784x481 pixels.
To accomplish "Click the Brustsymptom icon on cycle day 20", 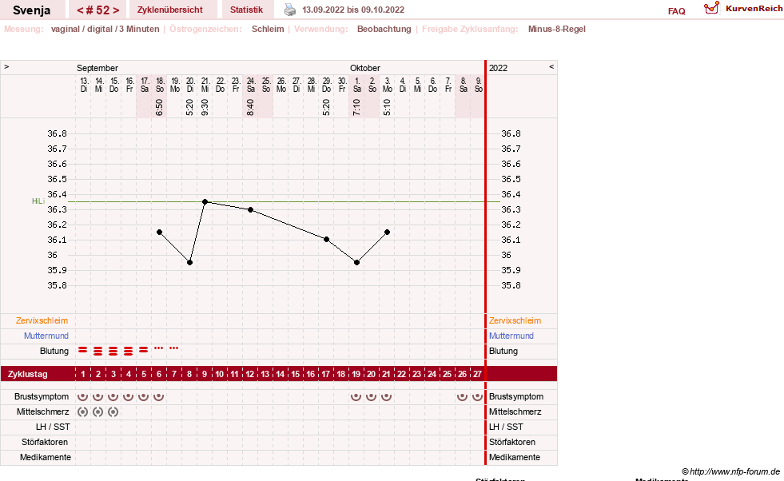I will (x=371, y=397).
